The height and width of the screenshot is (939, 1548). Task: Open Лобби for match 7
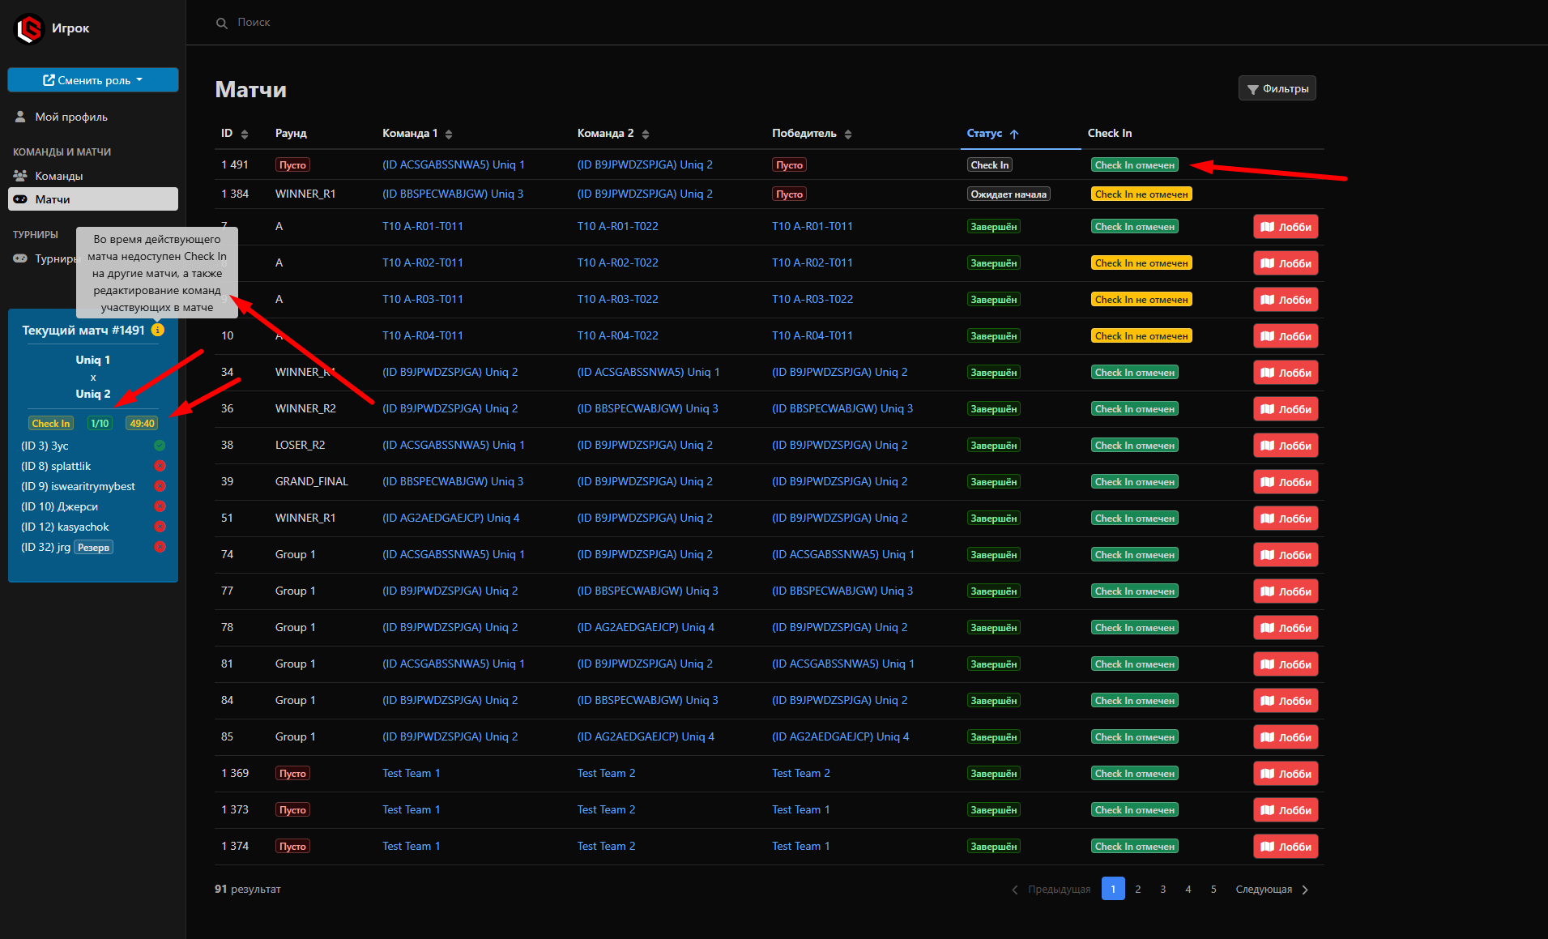(1286, 227)
